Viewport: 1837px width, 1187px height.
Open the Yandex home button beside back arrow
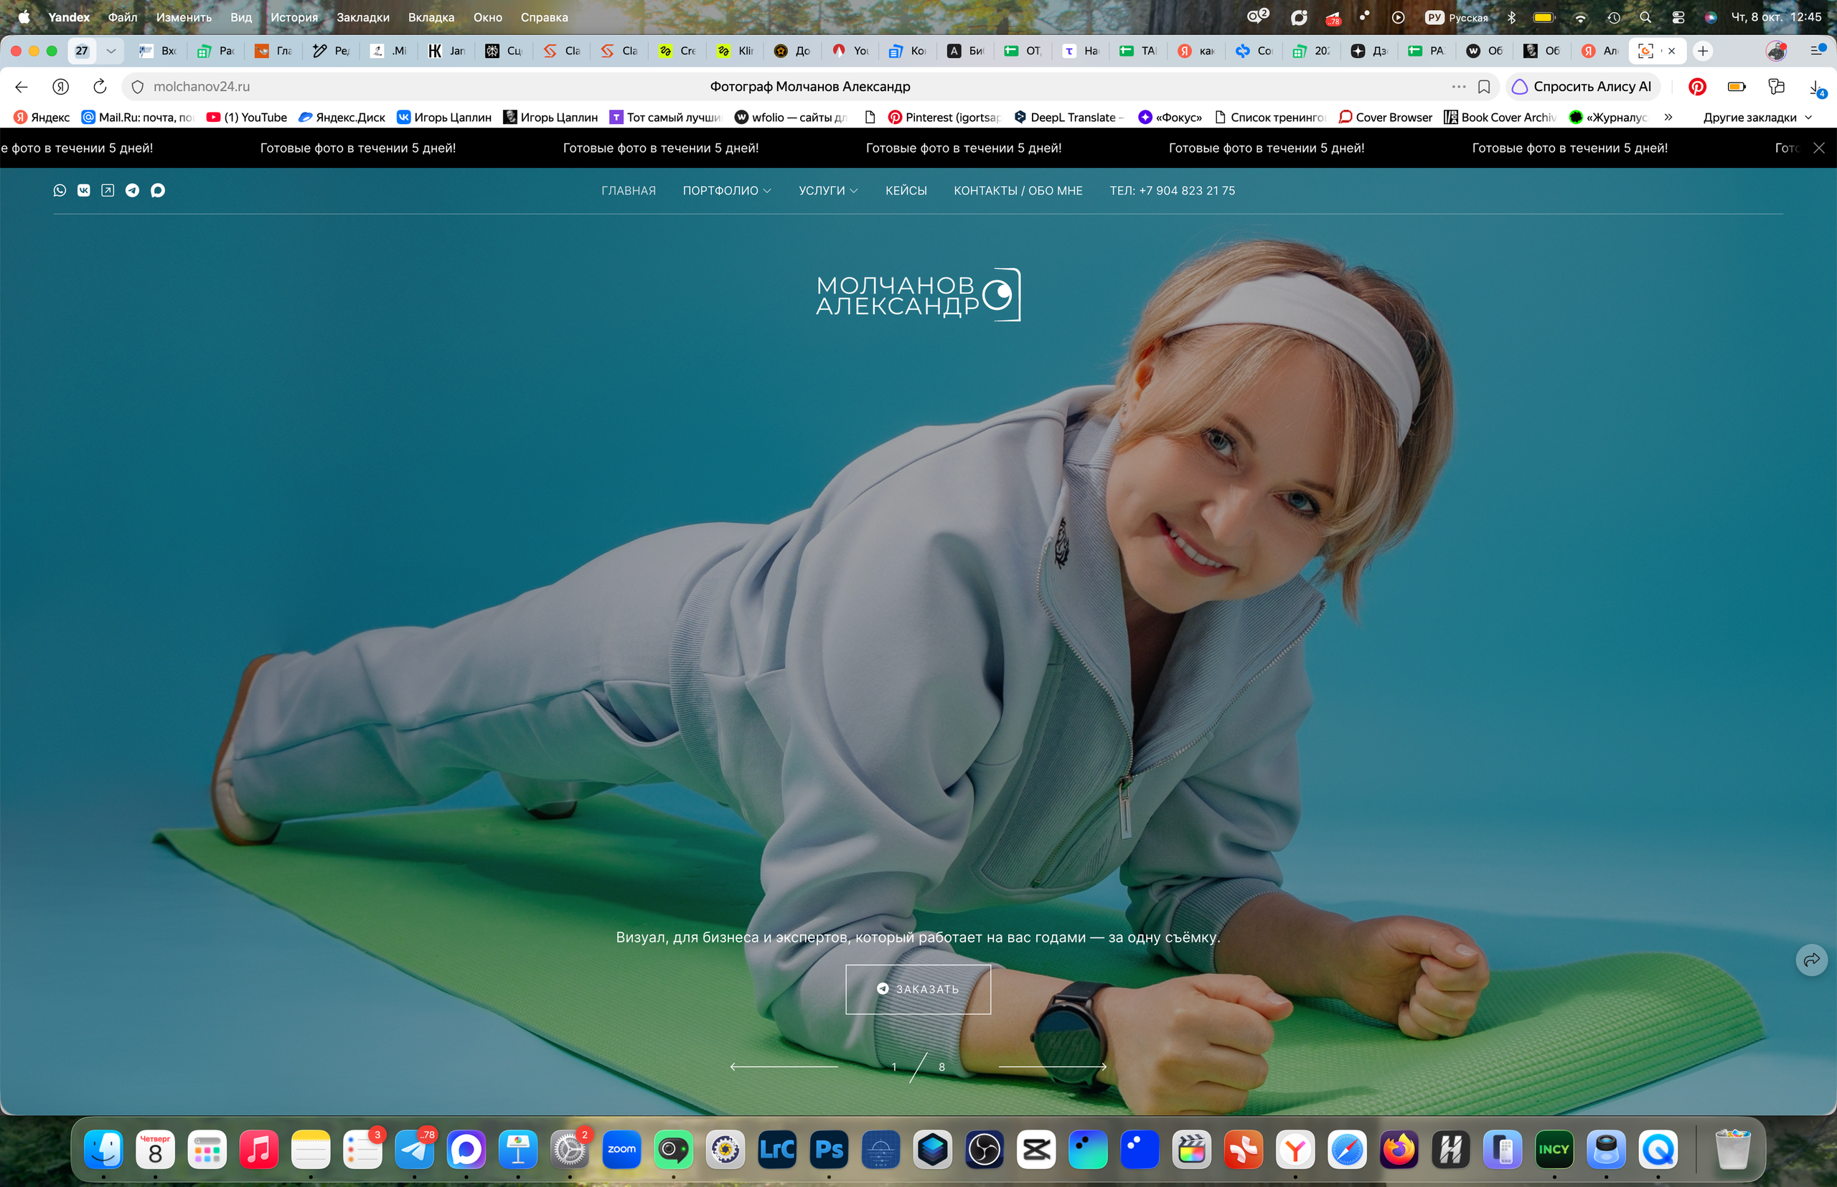pos(61,86)
